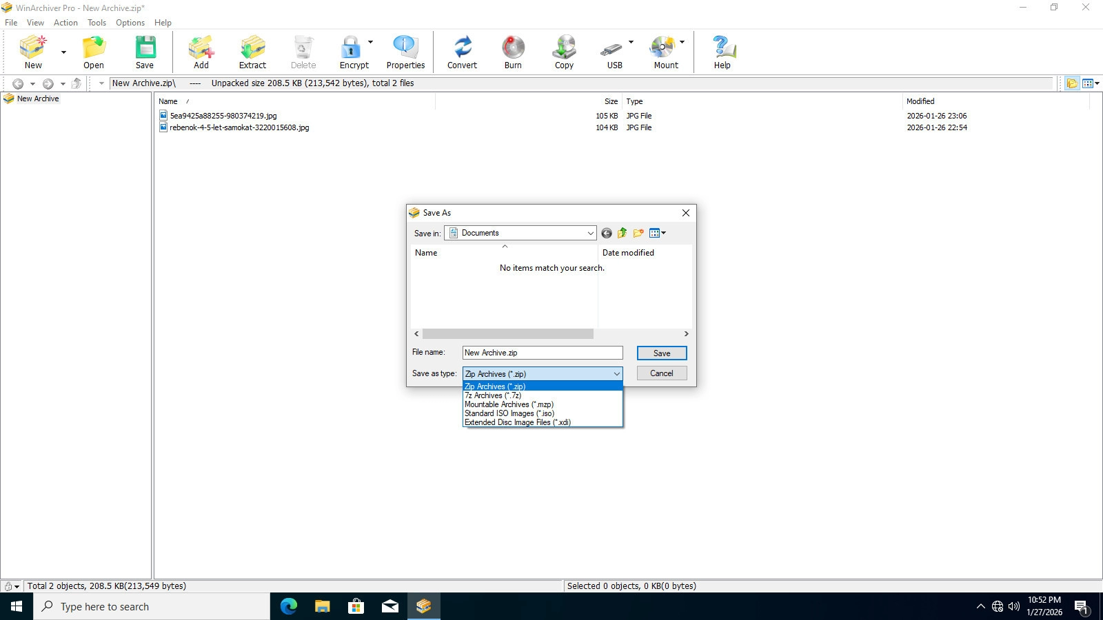
Task: Open Microsoft Store from the taskbar
Action: pyautogui.click(x=356, y=606)
